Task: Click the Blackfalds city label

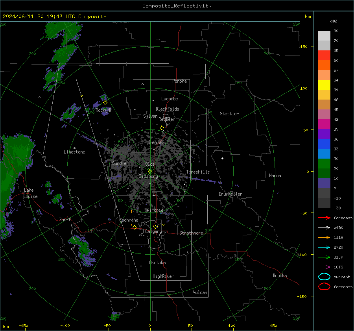Action: pyautogui.click(x=167, y=109)
